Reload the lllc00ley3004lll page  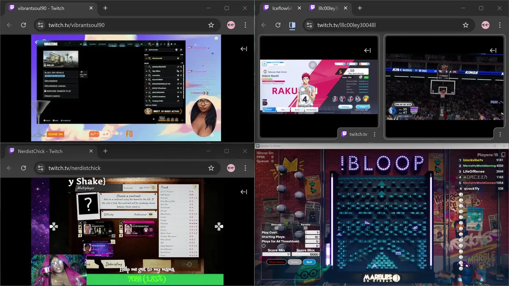(278, 25)
